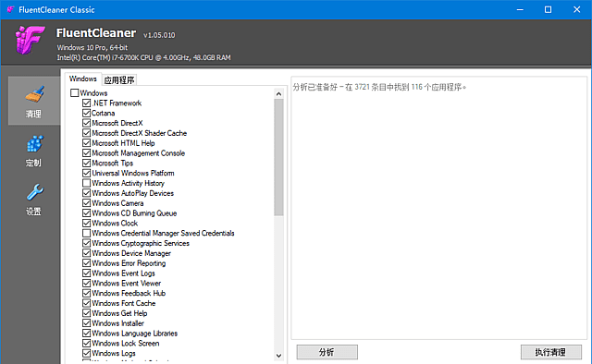The width and height of the screenshot is (592, 364).
Task: Switch to the Windows tab
Action: pos(83,79)
